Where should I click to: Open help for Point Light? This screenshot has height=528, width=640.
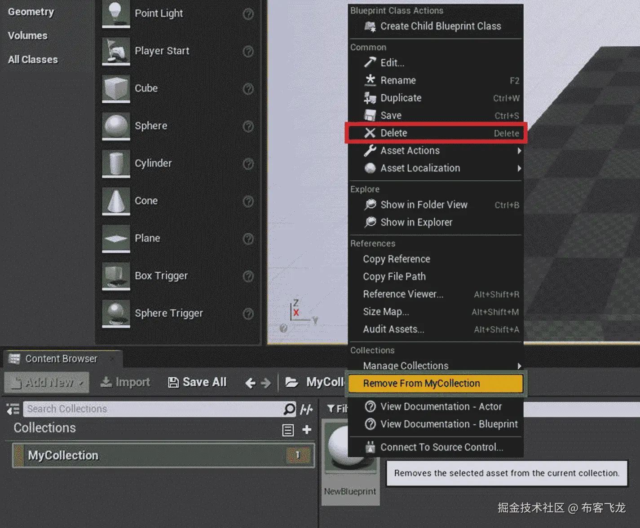[248, 14]
